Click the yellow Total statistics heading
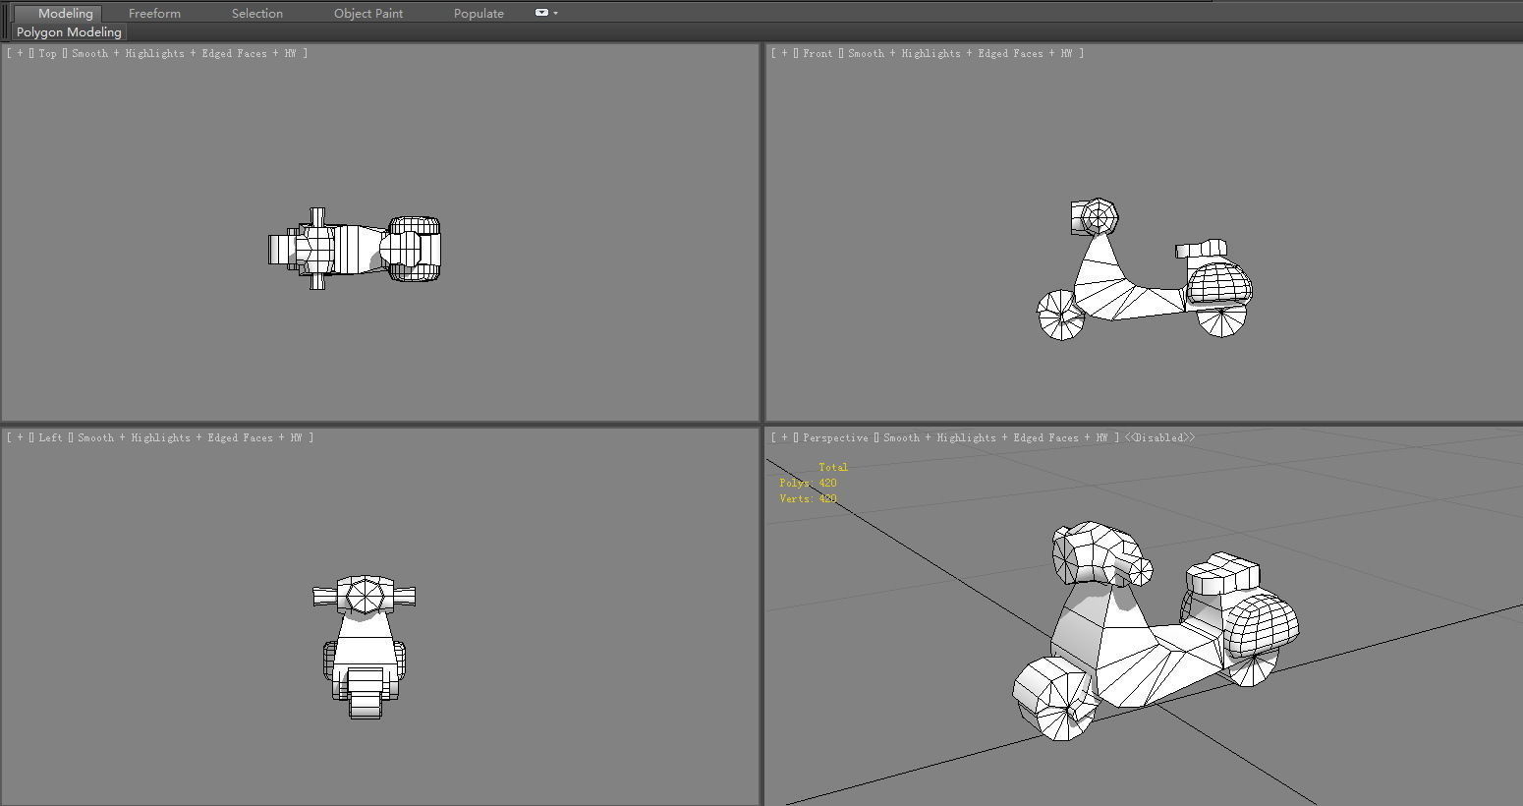Viewport: 1523px width, 806px height. [x=833, y=467]
